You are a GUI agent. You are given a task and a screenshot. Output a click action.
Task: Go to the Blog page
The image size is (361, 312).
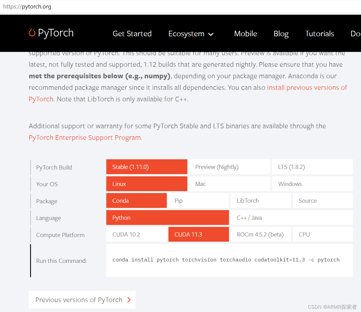281,34
